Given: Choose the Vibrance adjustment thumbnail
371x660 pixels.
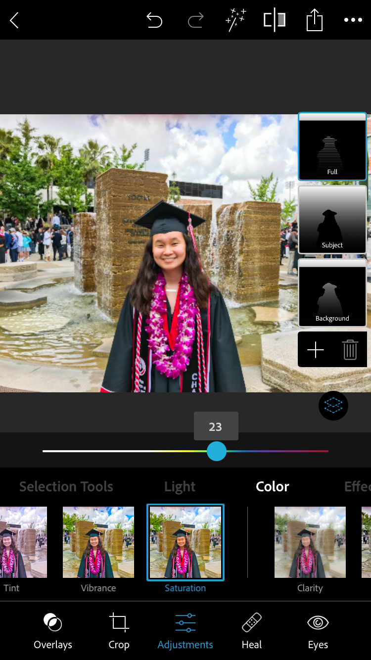Looking at the screenshot, I should 98,542.
